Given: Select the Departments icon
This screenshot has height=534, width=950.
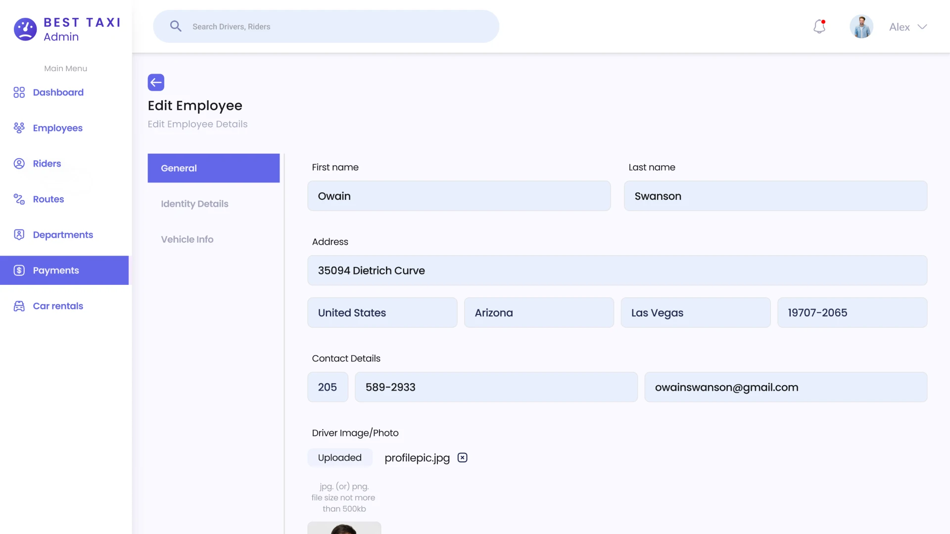Looking at the screenshot, I should 19,234.
